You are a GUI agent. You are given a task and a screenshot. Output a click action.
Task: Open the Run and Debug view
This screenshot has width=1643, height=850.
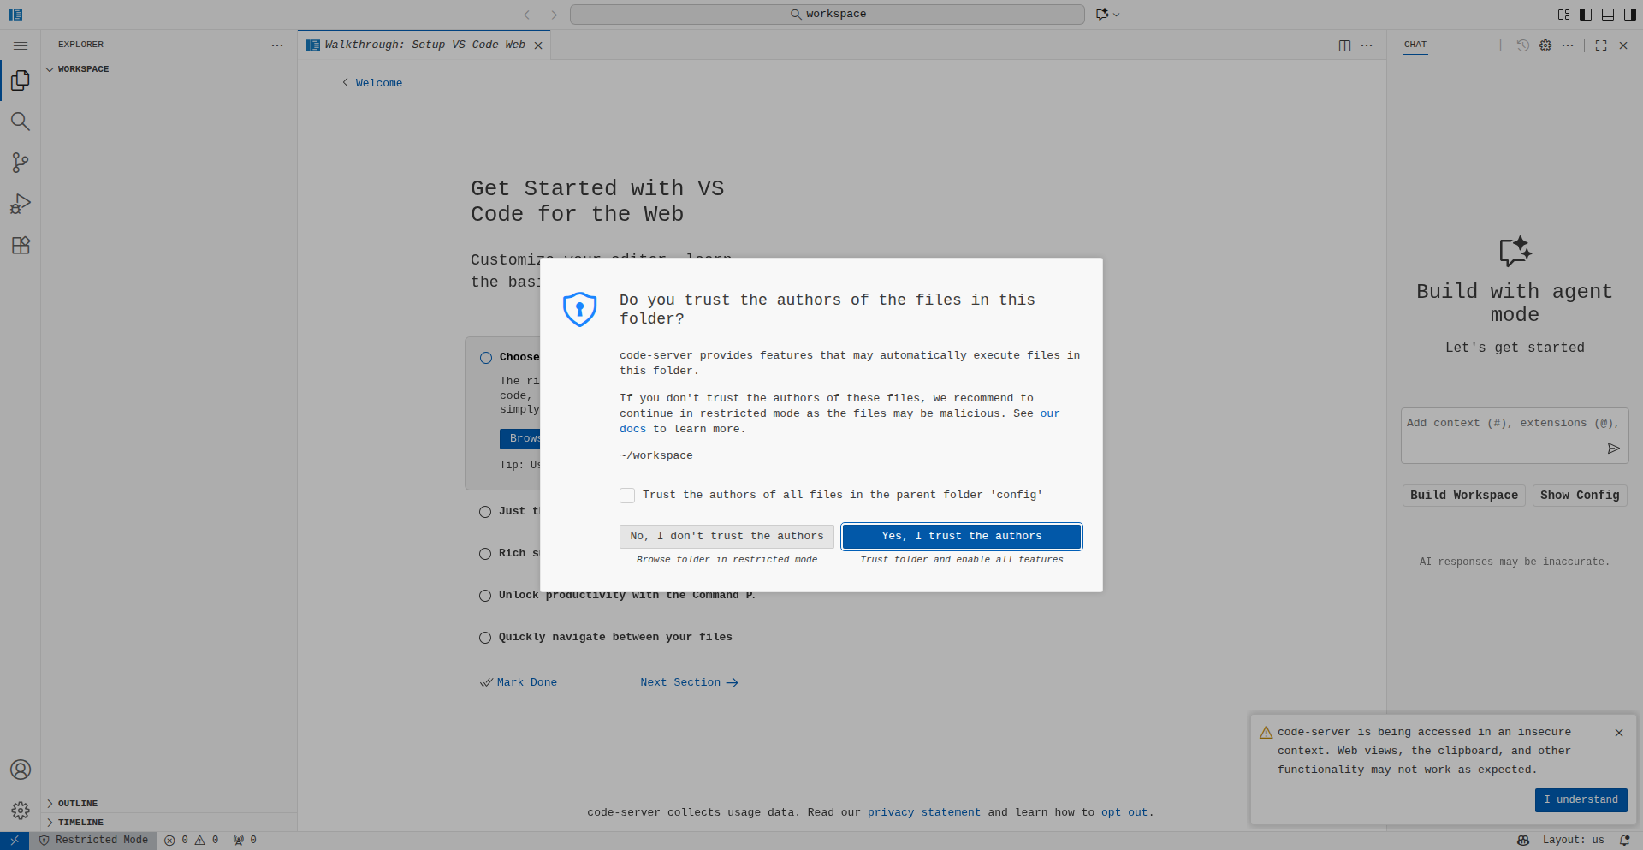coord(21,204)
